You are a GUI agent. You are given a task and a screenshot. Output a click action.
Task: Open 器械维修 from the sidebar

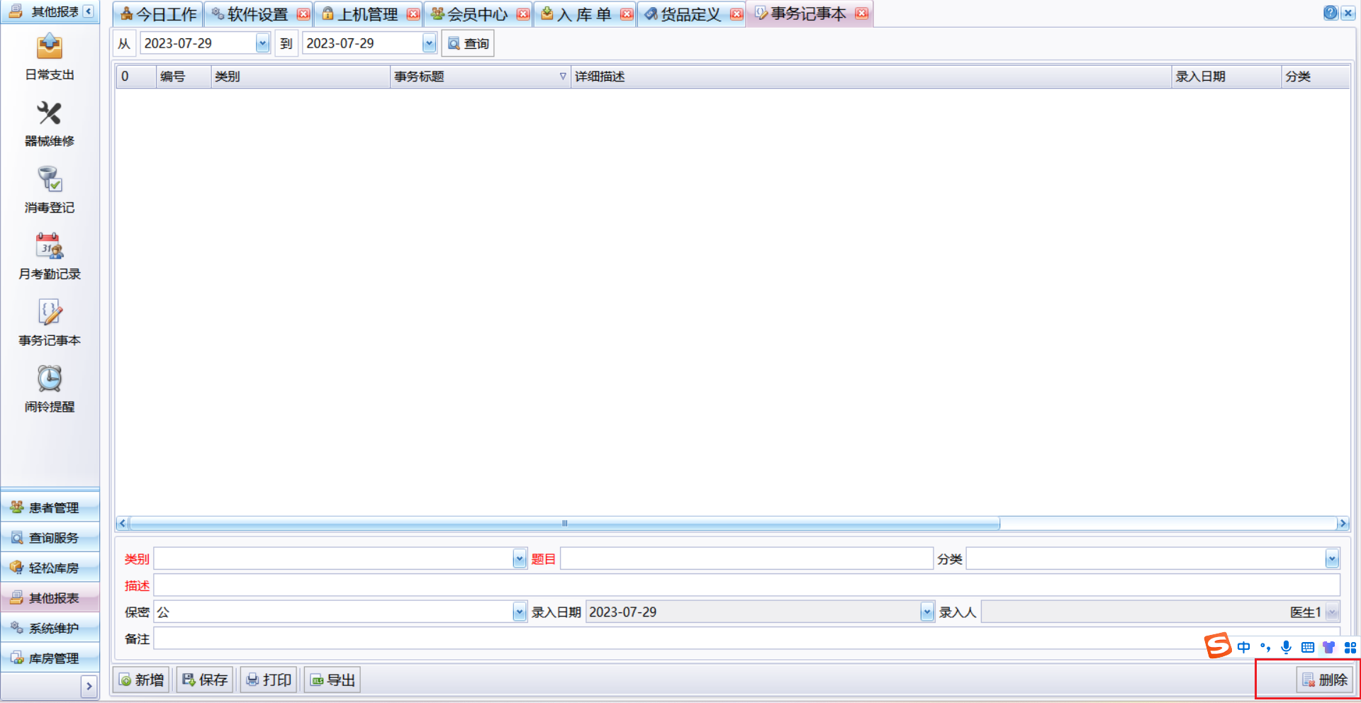[x=50, y=124]
